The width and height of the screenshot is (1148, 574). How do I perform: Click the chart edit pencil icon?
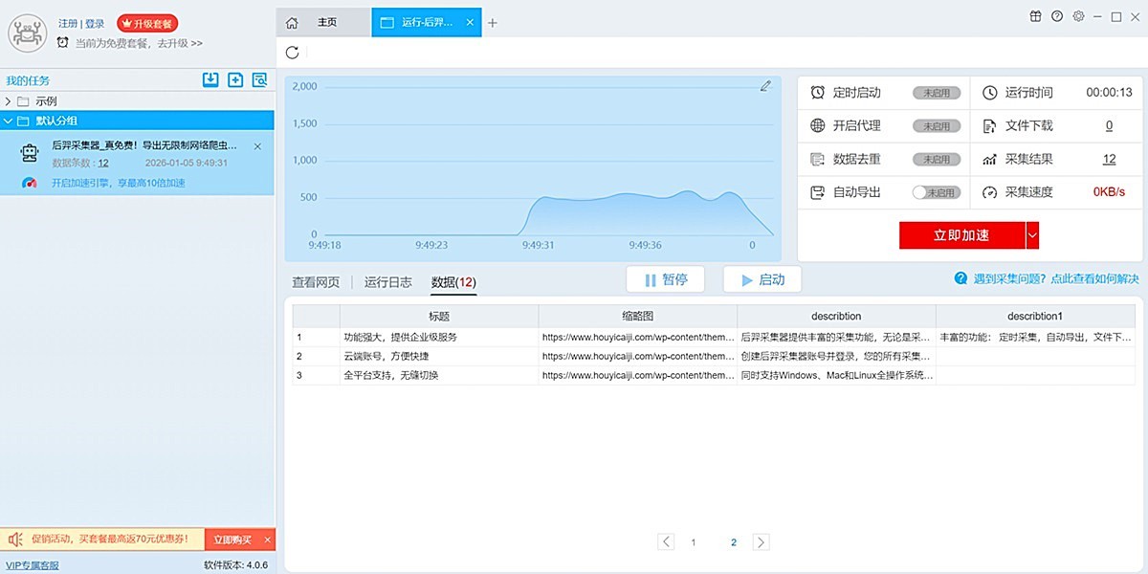pos(765,86)
